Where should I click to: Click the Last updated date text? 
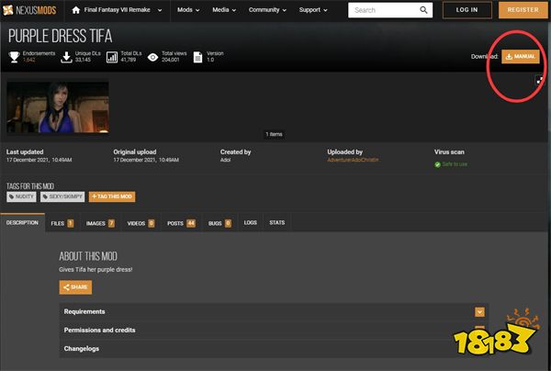click(x=39, y=160)
